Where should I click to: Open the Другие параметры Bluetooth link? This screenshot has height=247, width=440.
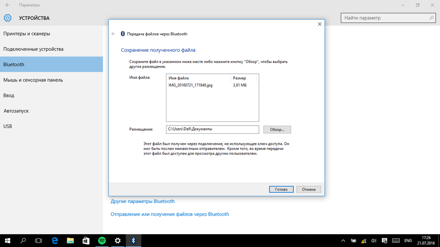tap(143, 201)
